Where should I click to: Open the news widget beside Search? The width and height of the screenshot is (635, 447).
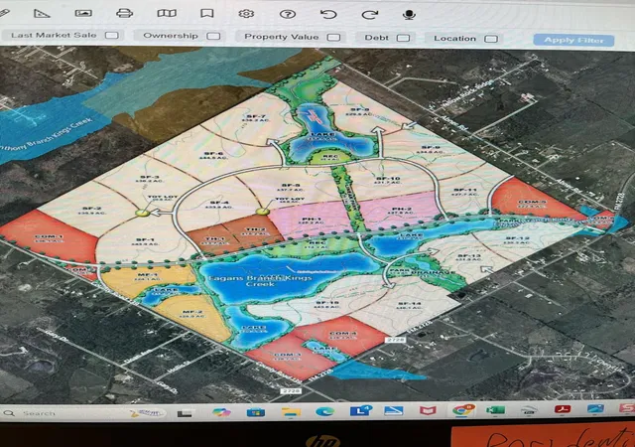click(148, 413)
